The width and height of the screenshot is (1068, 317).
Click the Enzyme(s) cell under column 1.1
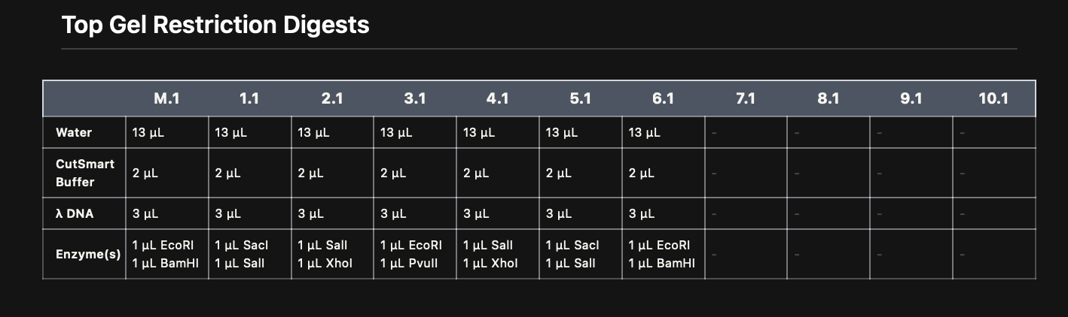pos(249,255)
